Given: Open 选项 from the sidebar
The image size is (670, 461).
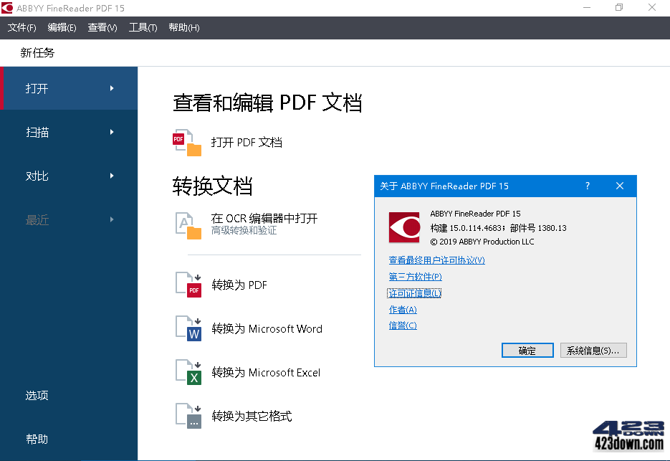Looking at the screenshot, I should (37, 395).
